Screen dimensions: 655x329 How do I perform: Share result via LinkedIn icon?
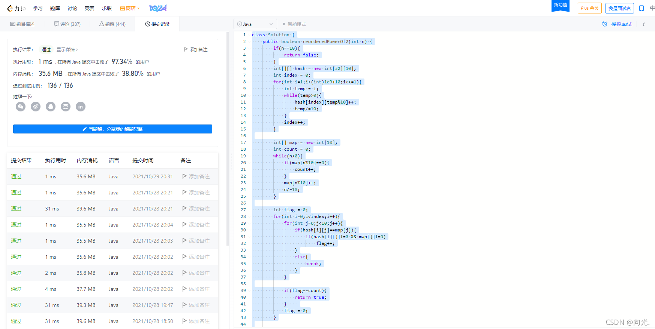pyautogui.click(x=81, y=107)
